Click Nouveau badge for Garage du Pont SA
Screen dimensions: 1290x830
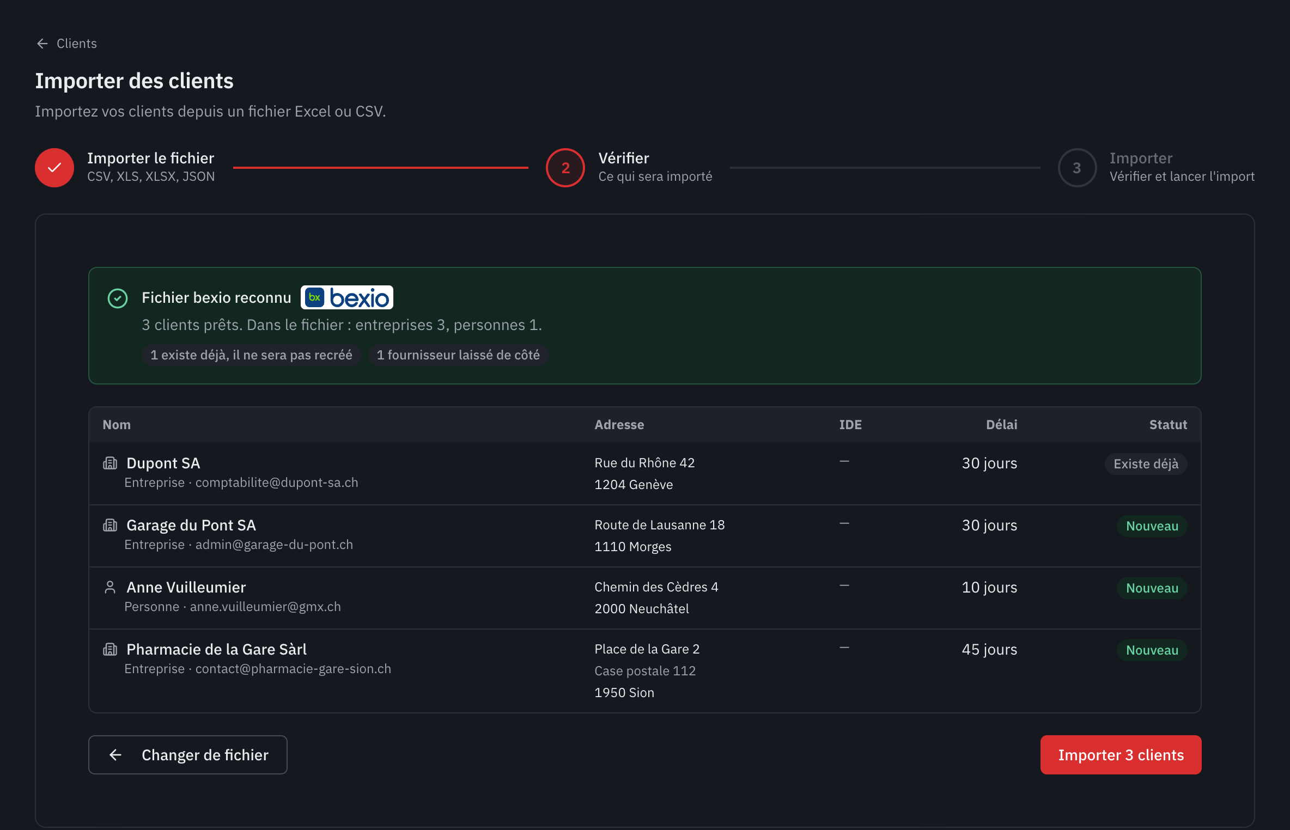pyautogui.click(x=1152, y=526)
